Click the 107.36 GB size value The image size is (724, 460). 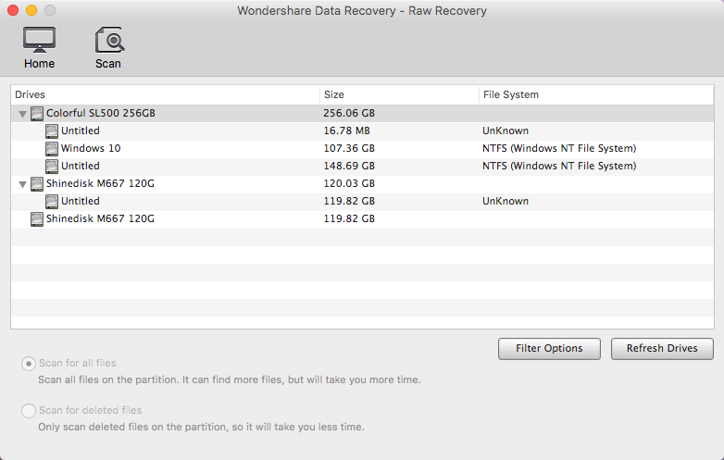(349, 149)
